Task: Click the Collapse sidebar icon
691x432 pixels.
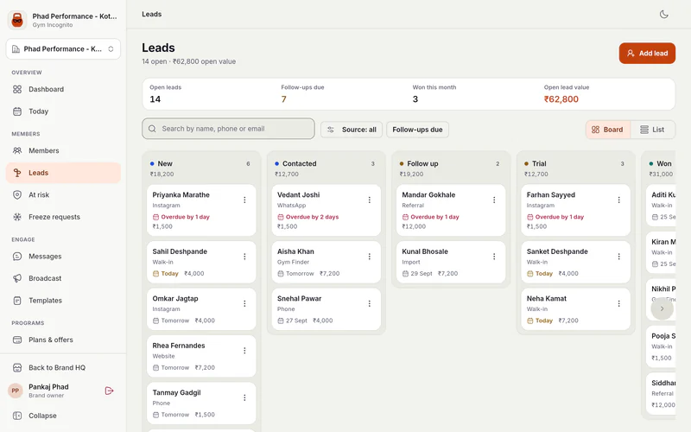Action: [17, 416]
